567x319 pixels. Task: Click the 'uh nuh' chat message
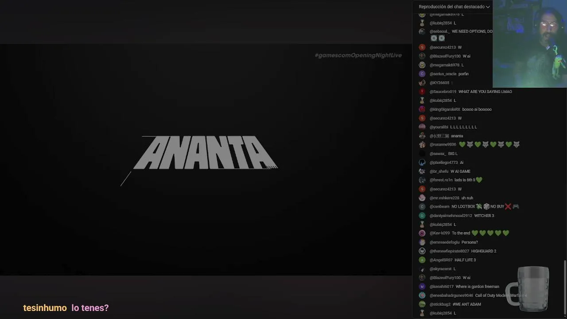coord(467,198)
